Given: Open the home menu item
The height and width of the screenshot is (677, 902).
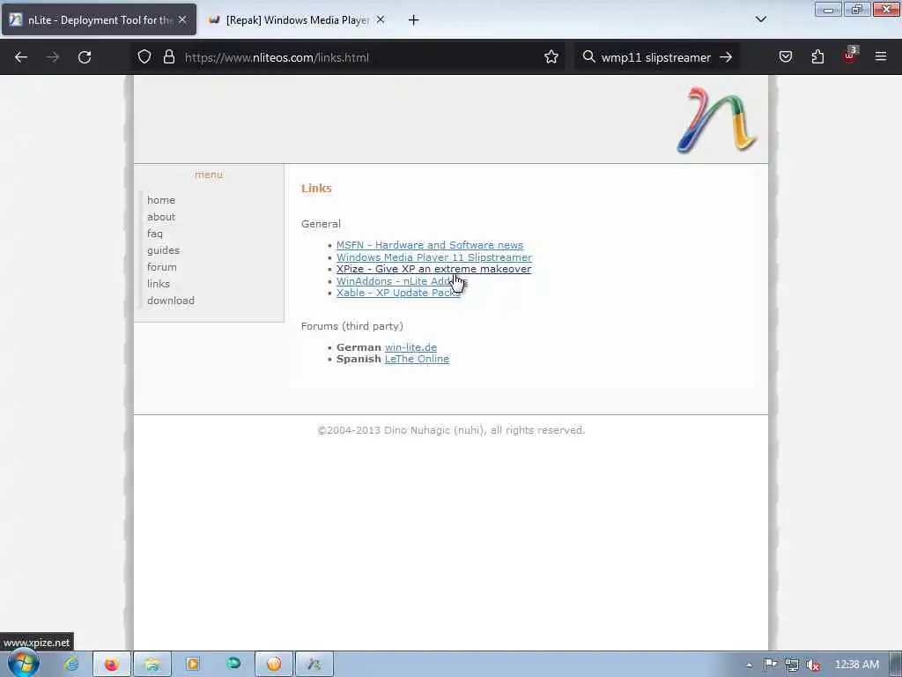Looking at the screenshot, I should [x=161, y=200].
